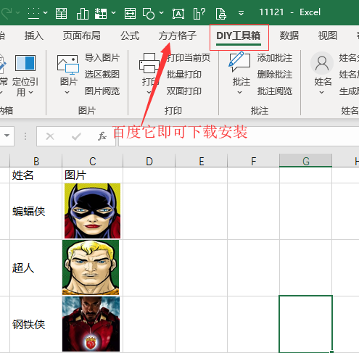Click 双面打印 button
The height and width of the screenshot is (353, 359).
pyautogui.click(x=184, y=91)
